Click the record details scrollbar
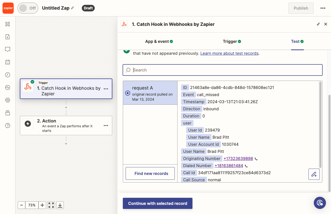331x214 pixels. point(320,124)
